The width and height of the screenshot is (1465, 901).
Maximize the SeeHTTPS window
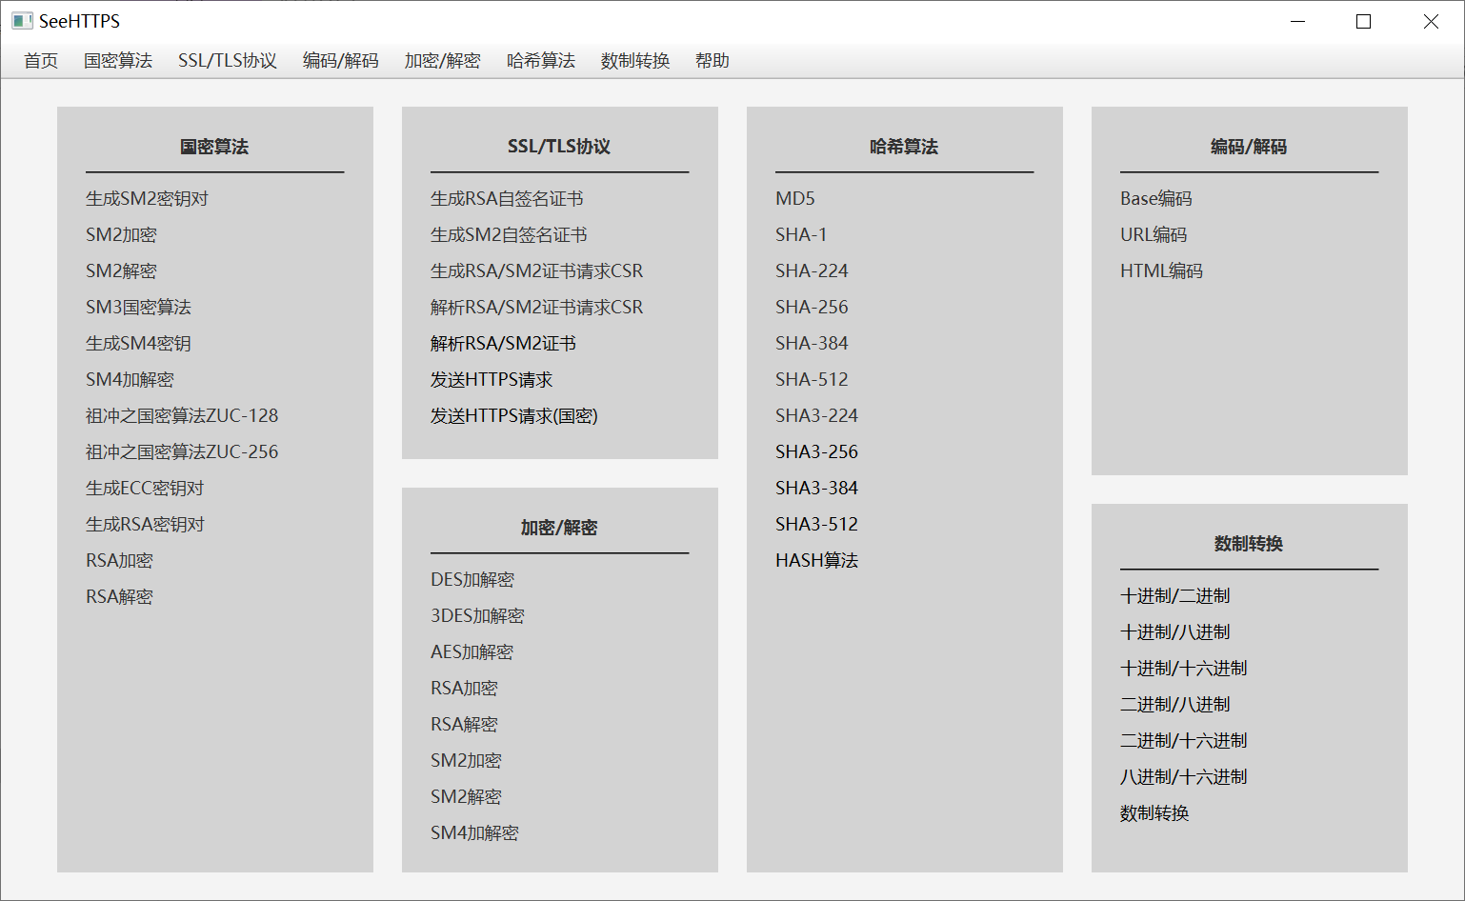[x=1363, y=22]
